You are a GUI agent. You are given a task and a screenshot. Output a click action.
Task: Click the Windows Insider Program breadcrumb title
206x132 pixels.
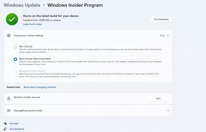pyautogui.click(x=75, y=5)
